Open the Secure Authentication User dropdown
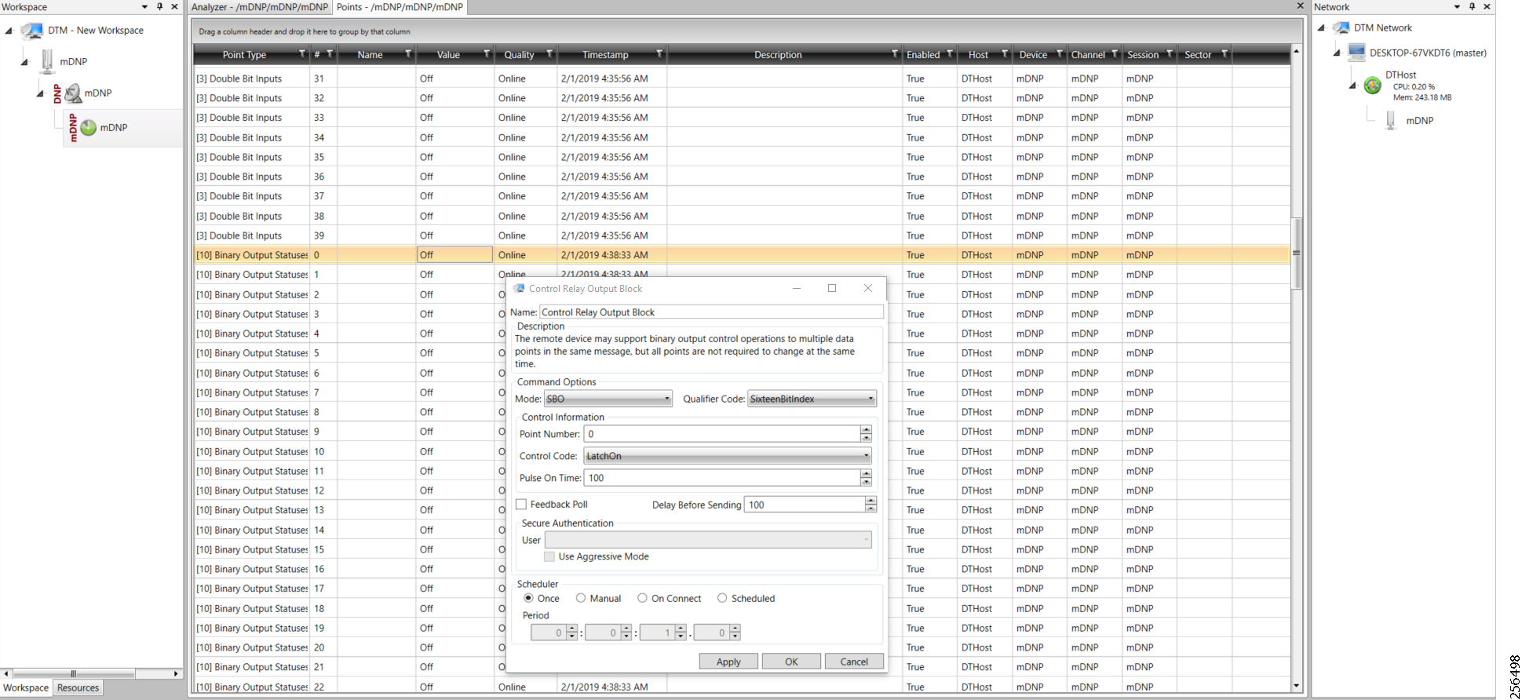1522x700 pixels. (708, 540)
